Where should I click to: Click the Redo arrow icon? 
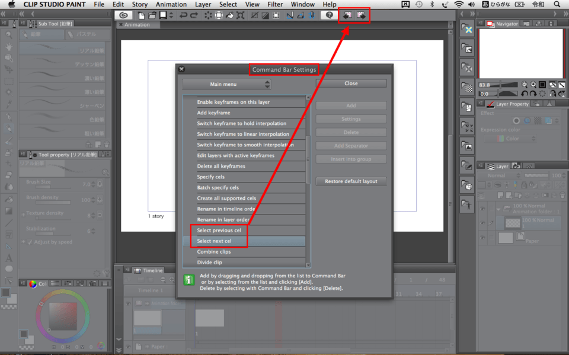[194, 15]
